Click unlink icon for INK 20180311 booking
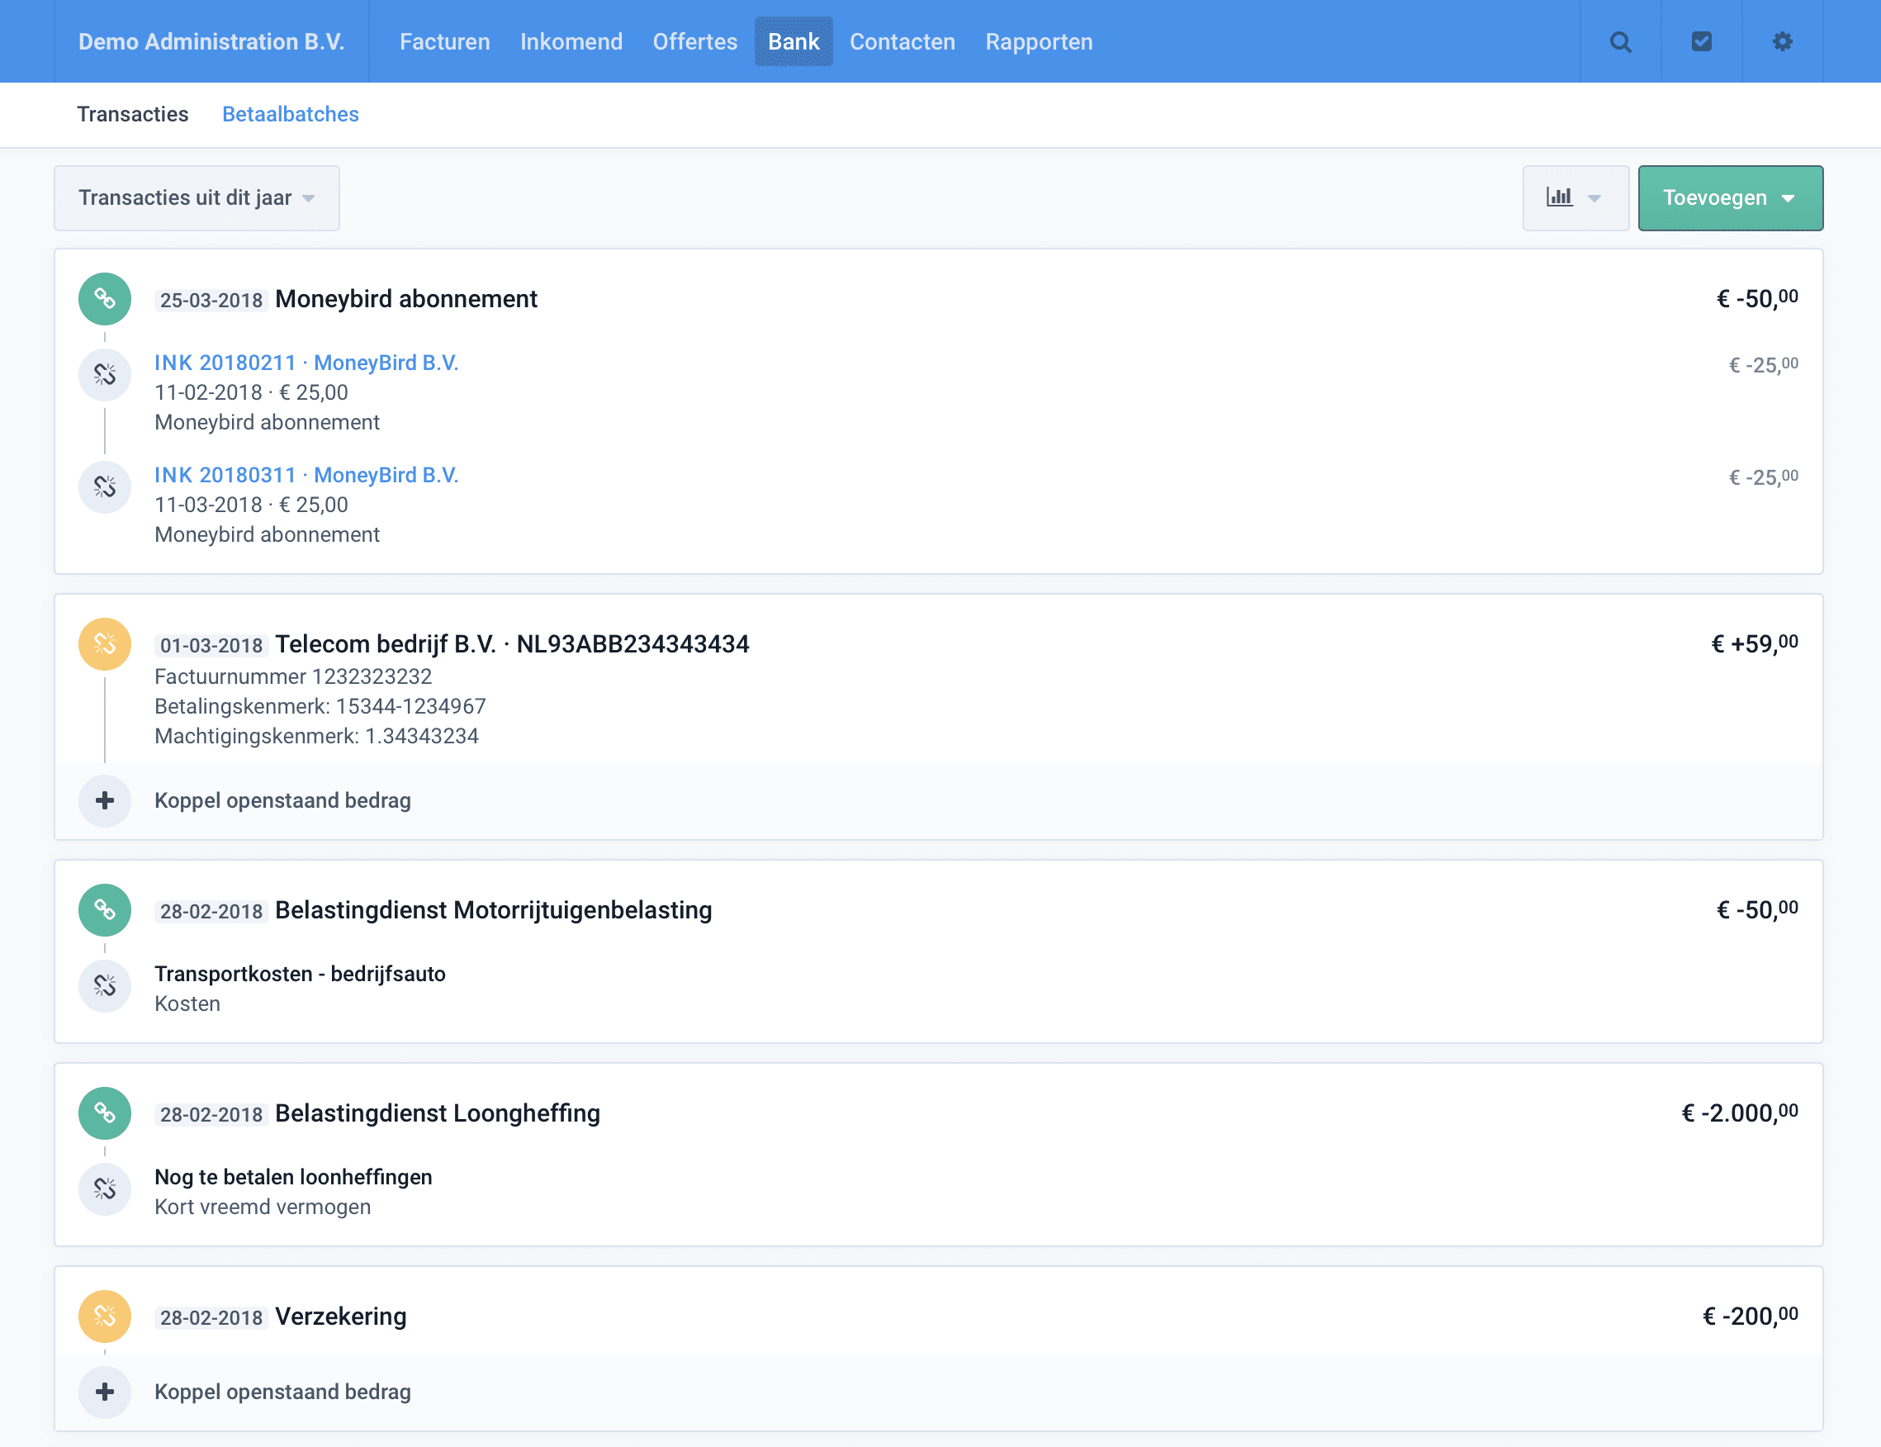 pos(104,487)
